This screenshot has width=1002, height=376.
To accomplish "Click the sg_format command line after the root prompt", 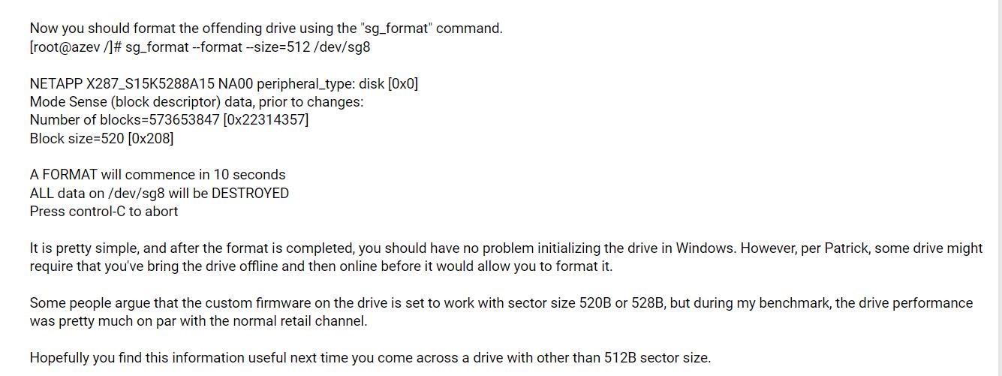I will 248,47.
